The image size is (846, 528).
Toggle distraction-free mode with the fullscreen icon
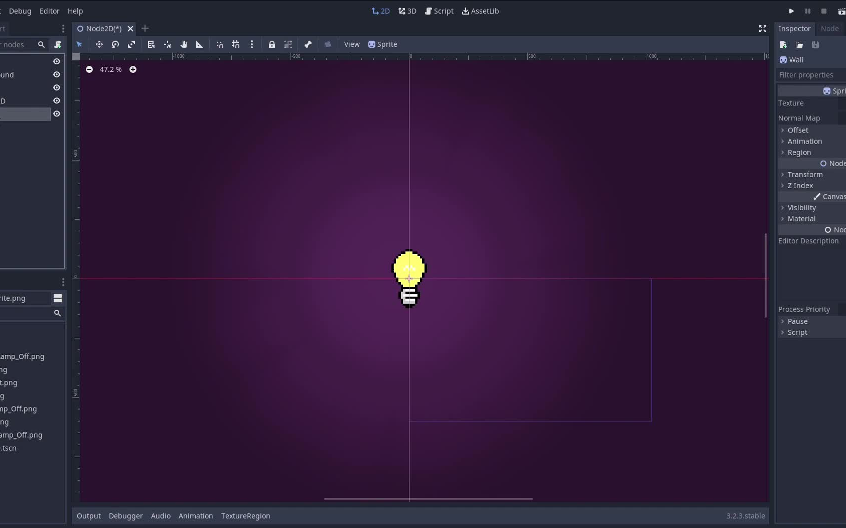click(x=763, y=29)
